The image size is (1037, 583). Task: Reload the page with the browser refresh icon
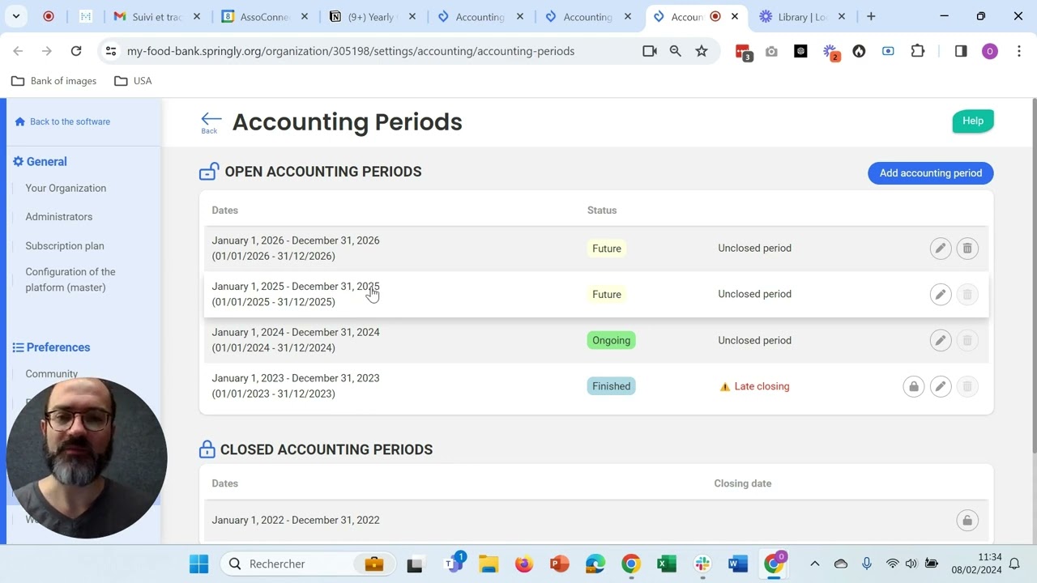76,51
